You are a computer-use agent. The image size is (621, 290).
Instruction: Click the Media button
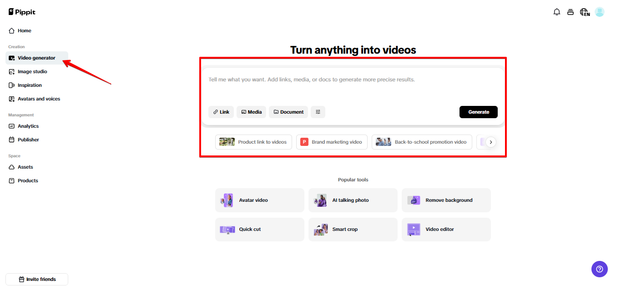[251, 112]
